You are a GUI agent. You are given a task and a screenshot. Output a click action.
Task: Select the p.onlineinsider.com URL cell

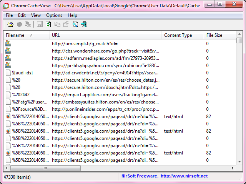pyautogui.click(x=105, y=109)
